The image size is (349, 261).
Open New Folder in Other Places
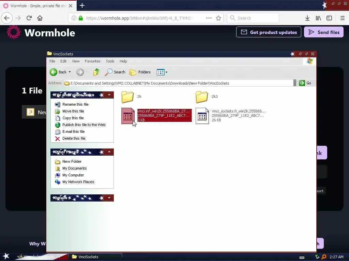[x=72, y=161]
